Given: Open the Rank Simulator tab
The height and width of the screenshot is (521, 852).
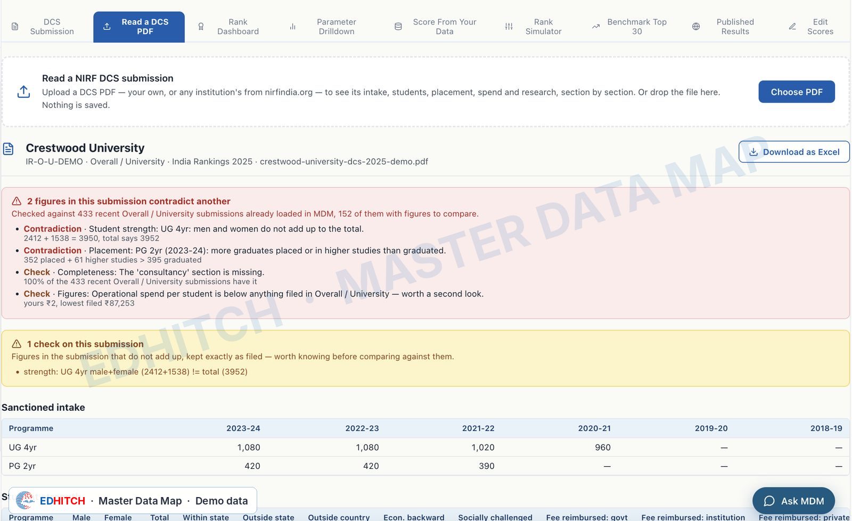Looking at the screenshot, I should point(534,27).
